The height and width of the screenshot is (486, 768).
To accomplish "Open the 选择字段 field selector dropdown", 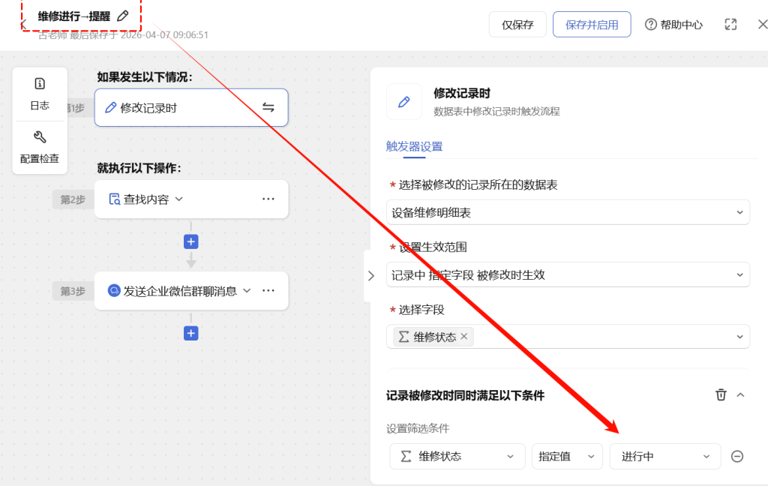I will click(x=568, y=337).
